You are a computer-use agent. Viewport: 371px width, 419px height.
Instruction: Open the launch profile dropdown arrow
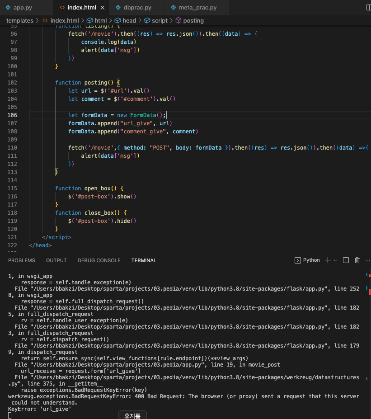[335, 260]
